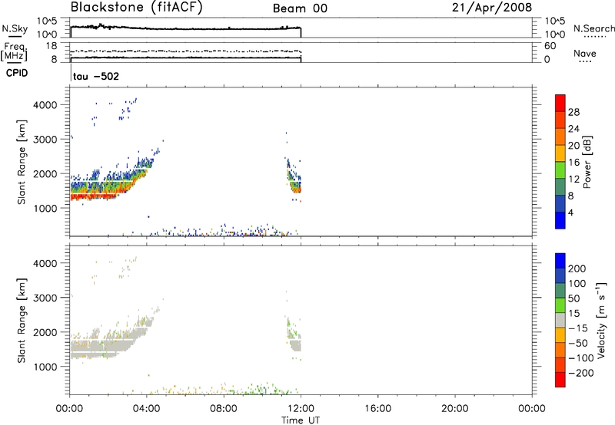Click the 'Velocity [m s⁻¹]' colorbar label
615x425 pixels.
[601, 320]
